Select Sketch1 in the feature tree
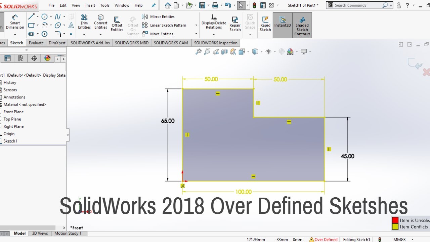Image resolution: width=430 pixels, height=242 pixels. (10, 141)
